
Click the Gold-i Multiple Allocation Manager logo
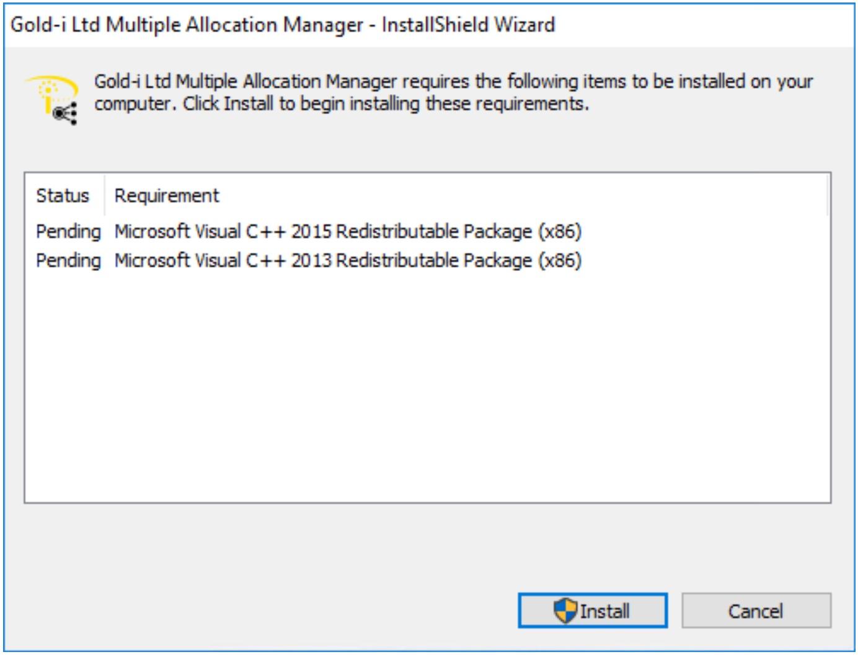pos(52,100)
